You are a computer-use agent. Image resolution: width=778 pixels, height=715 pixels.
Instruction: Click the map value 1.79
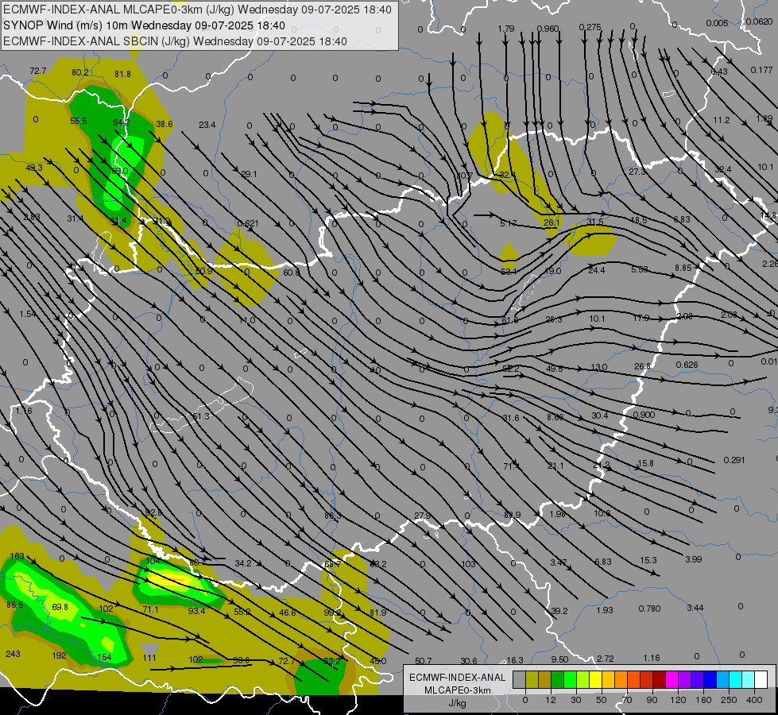(x=506, y=29)
